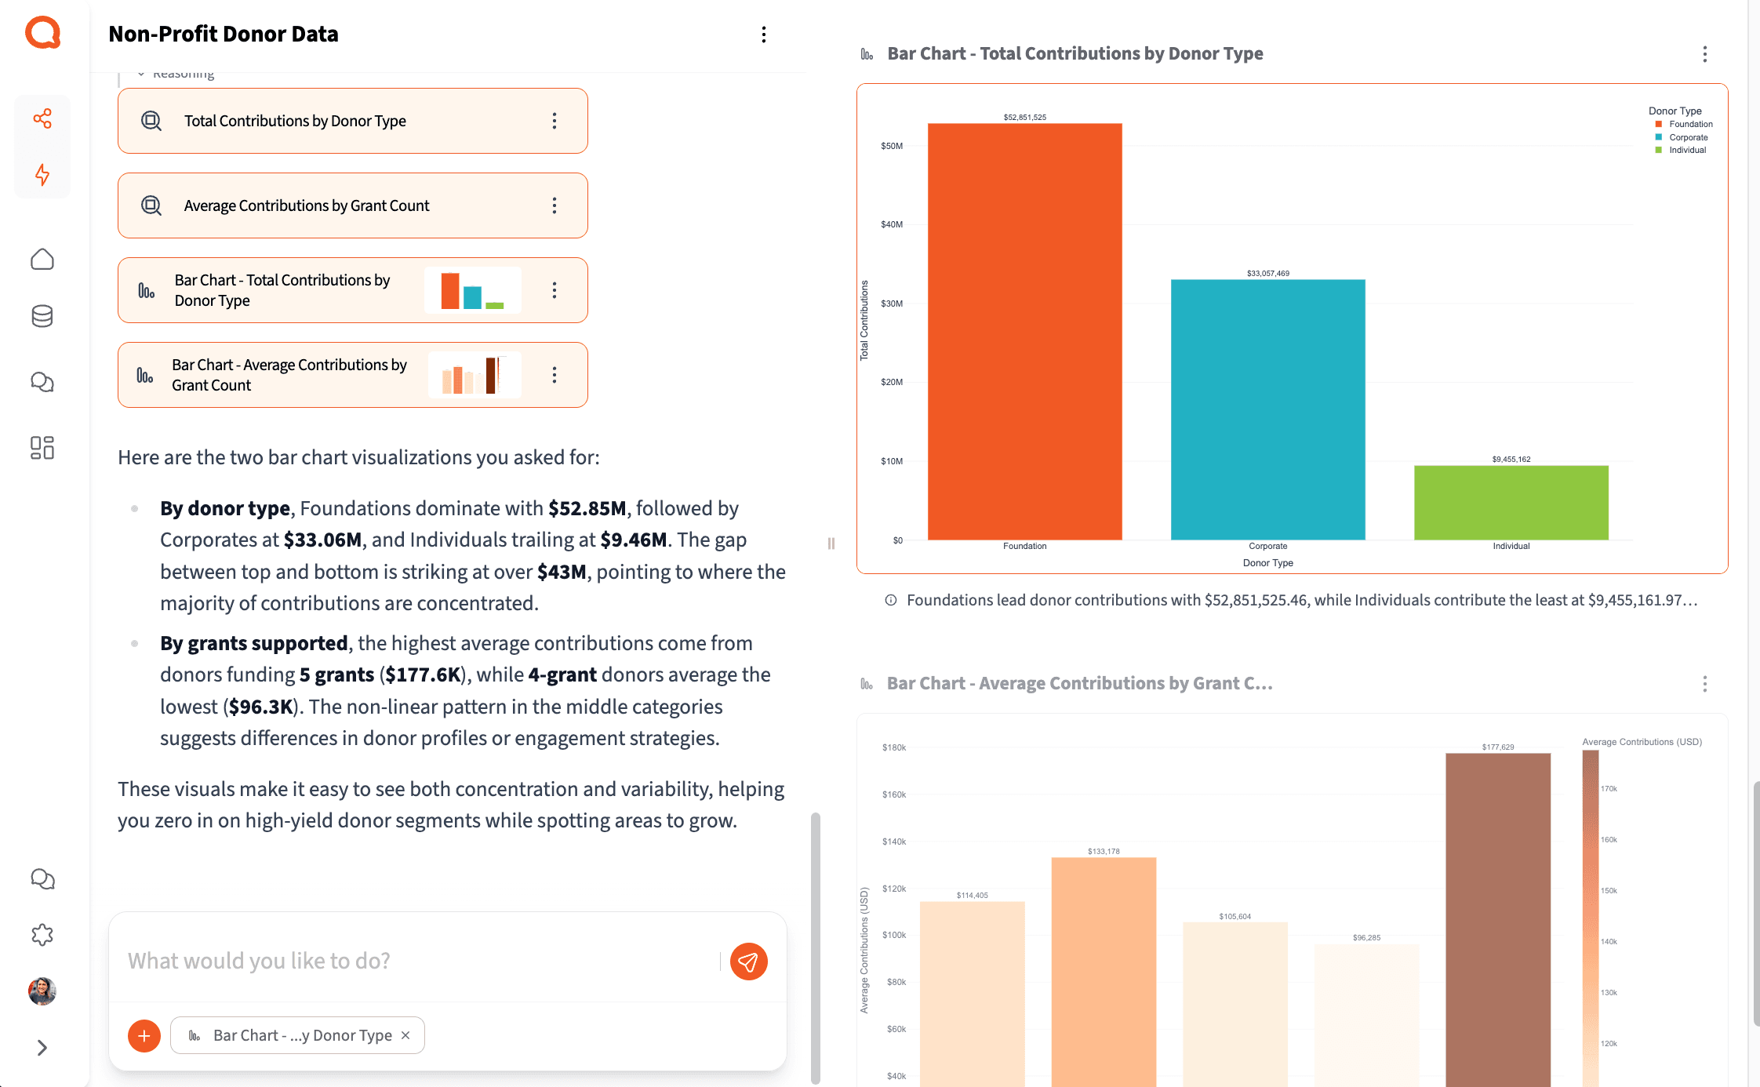The height and width of the screenshot is (1087, 1760).
Task: Click the puzzle-piece integrations icon
Action: 42,935
